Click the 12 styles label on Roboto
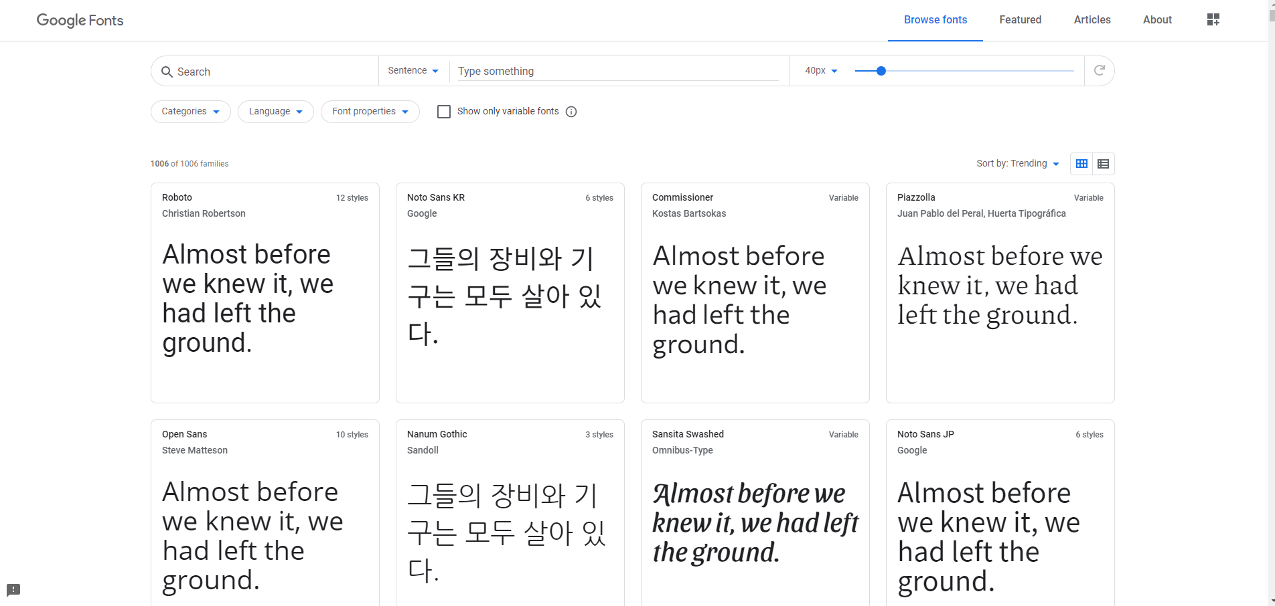This screenshot has width=1275, height=606. pos(352,198)
